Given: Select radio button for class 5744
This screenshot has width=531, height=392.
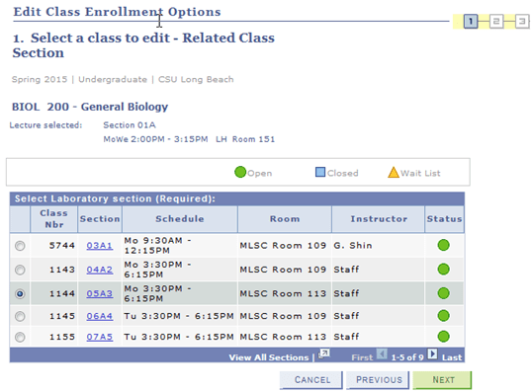Looking at the screenshot, I should [x=20, y=246].
